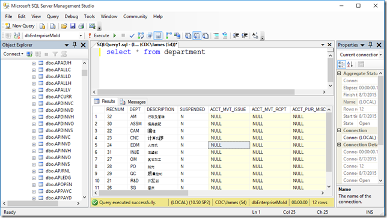Click Uncomment Selected Lines icon
This screenshot has height=218, width=387.
225,36
